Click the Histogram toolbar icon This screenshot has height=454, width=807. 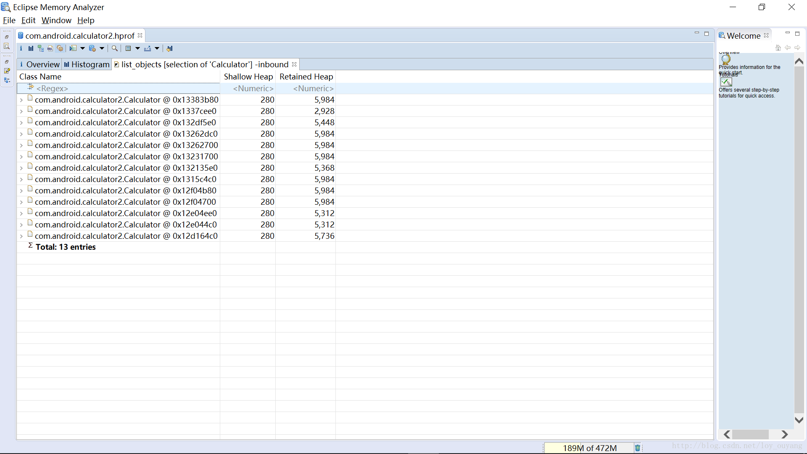click(31, 48)
